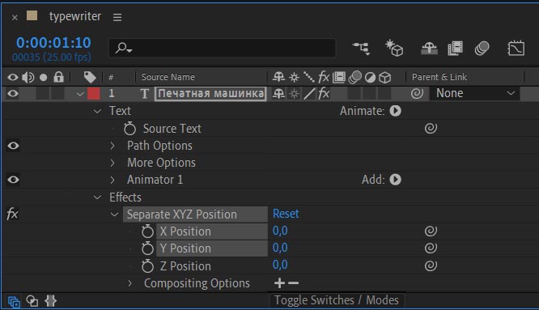Click the 3D Layer column header icon

pos(385,78)
